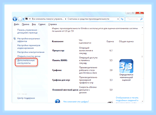Image resolution: width=156 pixels, height=115 pixels.
Task: Click the printer icon near bottom
Action: pos(110,102)
